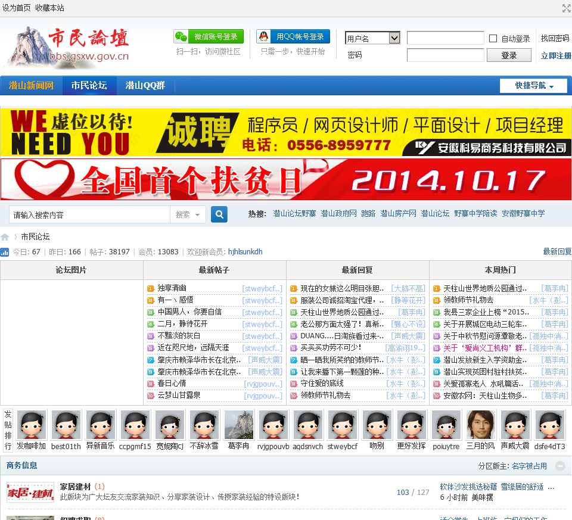Image resolution: width=572 pixels, height=520 pixels.
Task: Click the home breadcrumb icon
Action: coord(5,237)
